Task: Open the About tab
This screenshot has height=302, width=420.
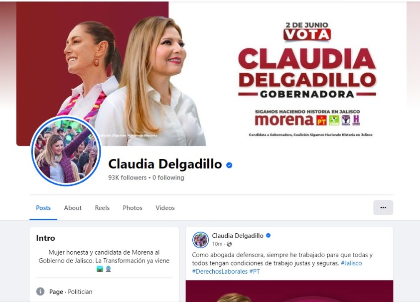Action: tap(73, 208)
